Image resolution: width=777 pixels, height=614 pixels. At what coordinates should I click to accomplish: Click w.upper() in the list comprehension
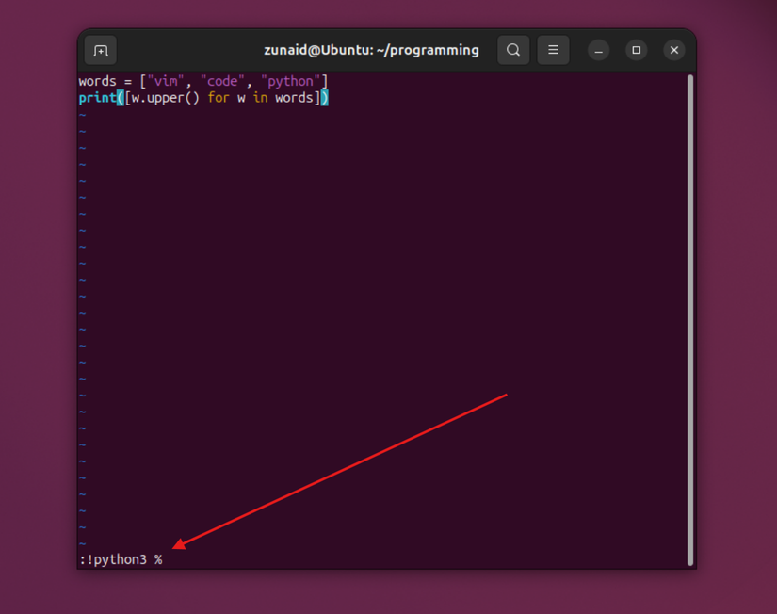click(166, 98)
